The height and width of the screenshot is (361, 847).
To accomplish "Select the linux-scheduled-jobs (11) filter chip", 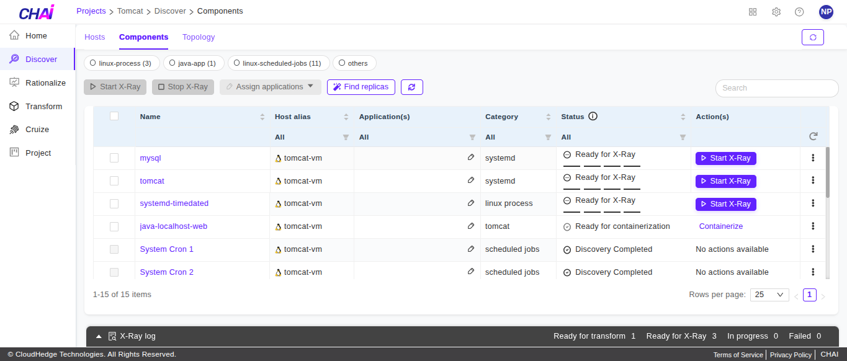I will point(279,63).
